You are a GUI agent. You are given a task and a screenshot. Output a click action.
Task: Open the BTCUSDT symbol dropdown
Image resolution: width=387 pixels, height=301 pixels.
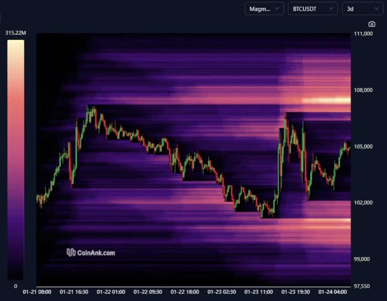(x=313, y=9)
